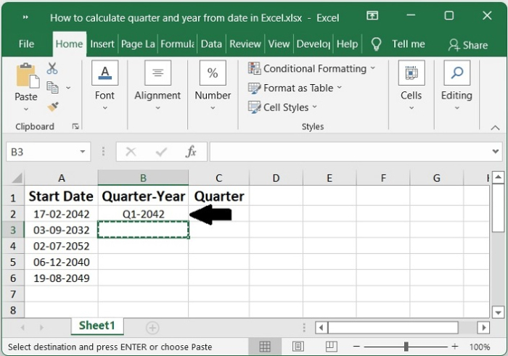Click the Cancel X in formula bar
The width and height of the screenshot is (508, 356).
tap(131, 152)
